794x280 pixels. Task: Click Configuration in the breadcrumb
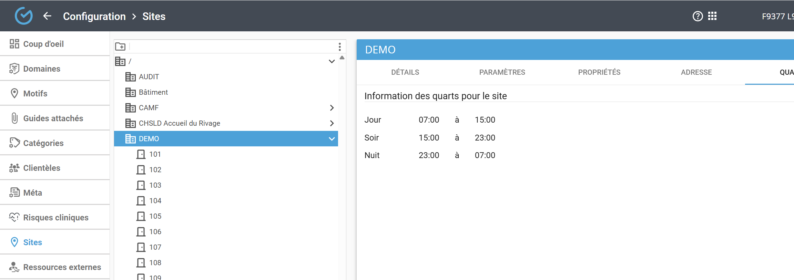(x=94, y=17)
